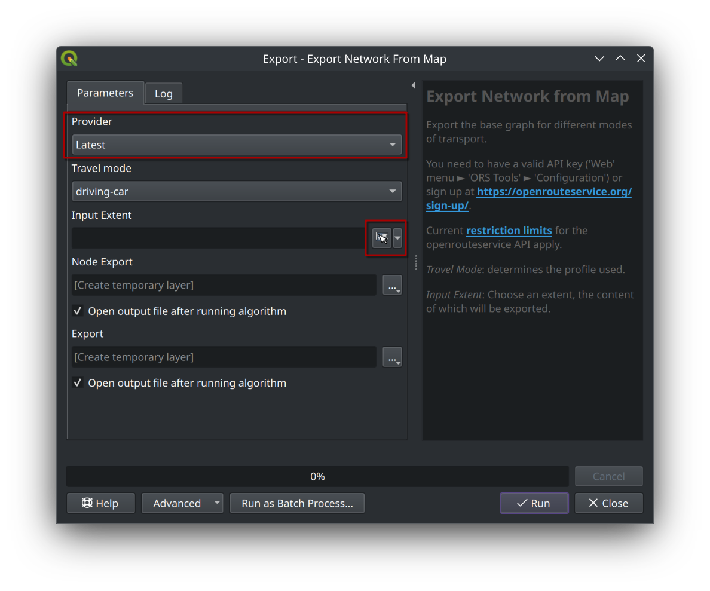The width and height of the screenshot is (710, 591).
Task: Browse Export output with ellipsis button
Action: [x=392, y=357]
